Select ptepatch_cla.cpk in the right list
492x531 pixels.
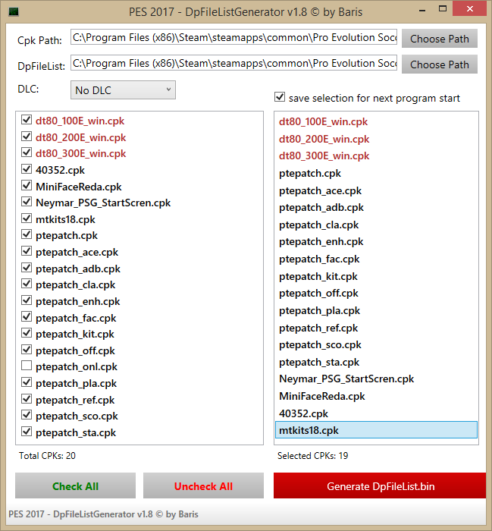tap(376, 225)
